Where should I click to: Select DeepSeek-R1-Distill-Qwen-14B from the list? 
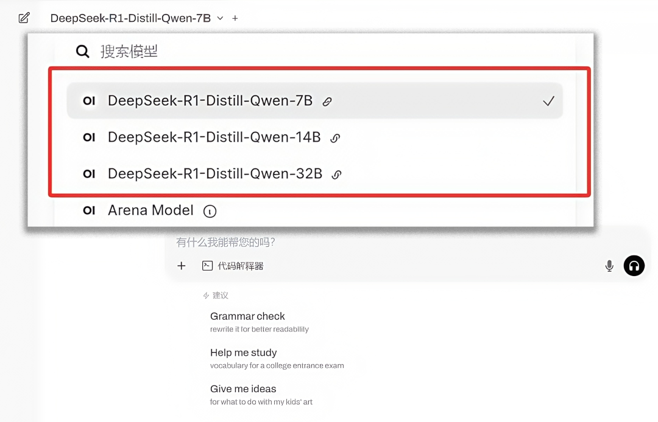tap(214, 137)
